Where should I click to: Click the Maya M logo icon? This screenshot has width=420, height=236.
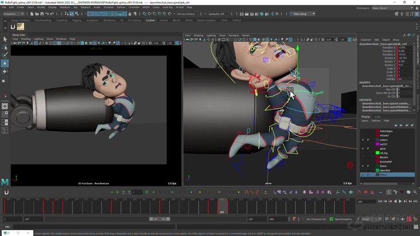5,182
